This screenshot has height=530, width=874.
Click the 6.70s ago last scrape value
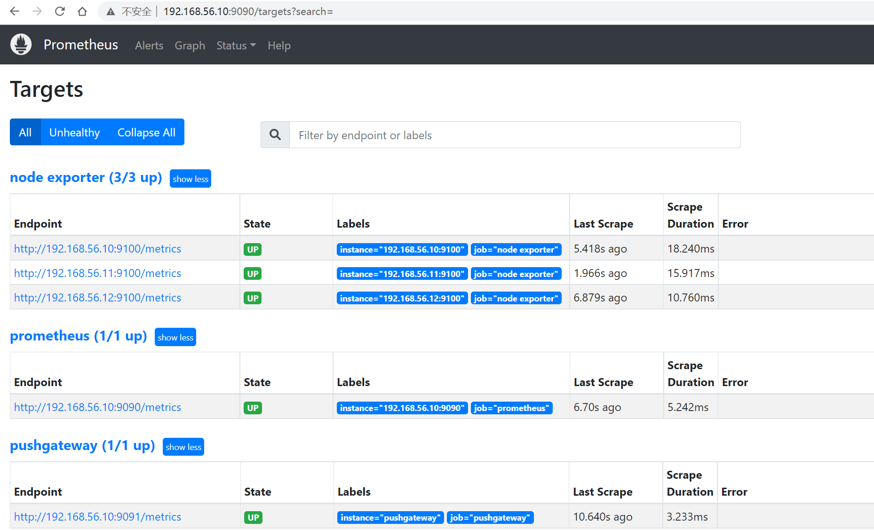coord(597,407)
